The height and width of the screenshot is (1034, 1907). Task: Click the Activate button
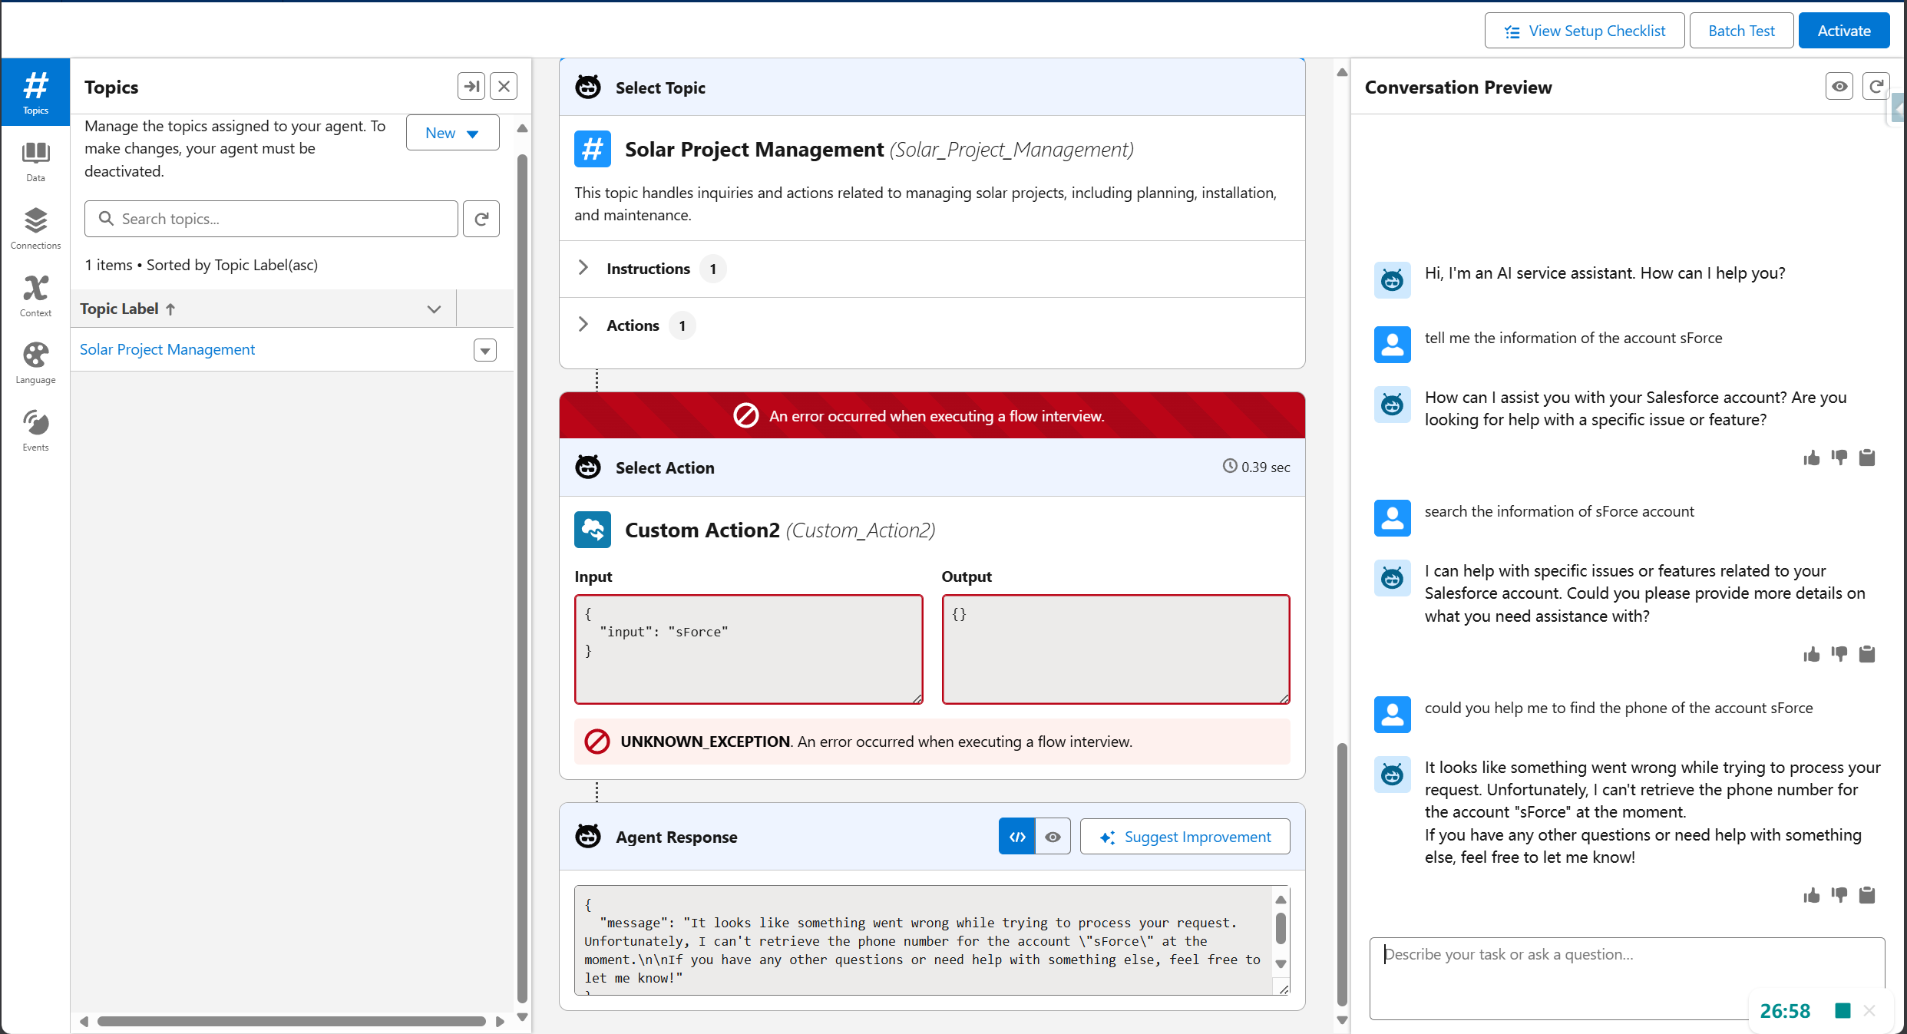1843,31
